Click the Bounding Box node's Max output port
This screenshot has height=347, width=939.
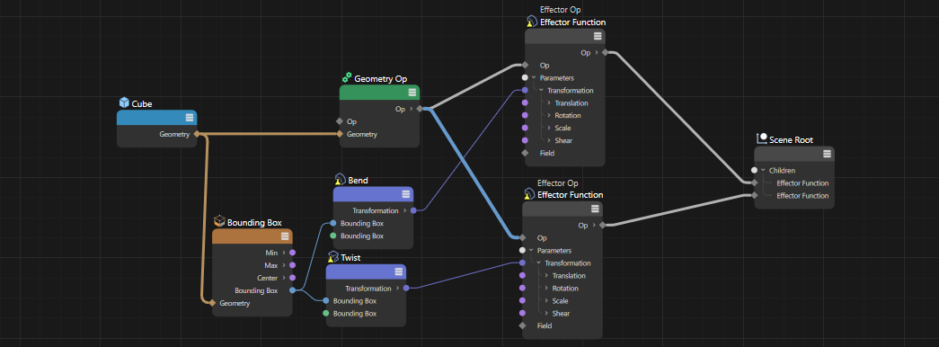click(x=292, y=265)
